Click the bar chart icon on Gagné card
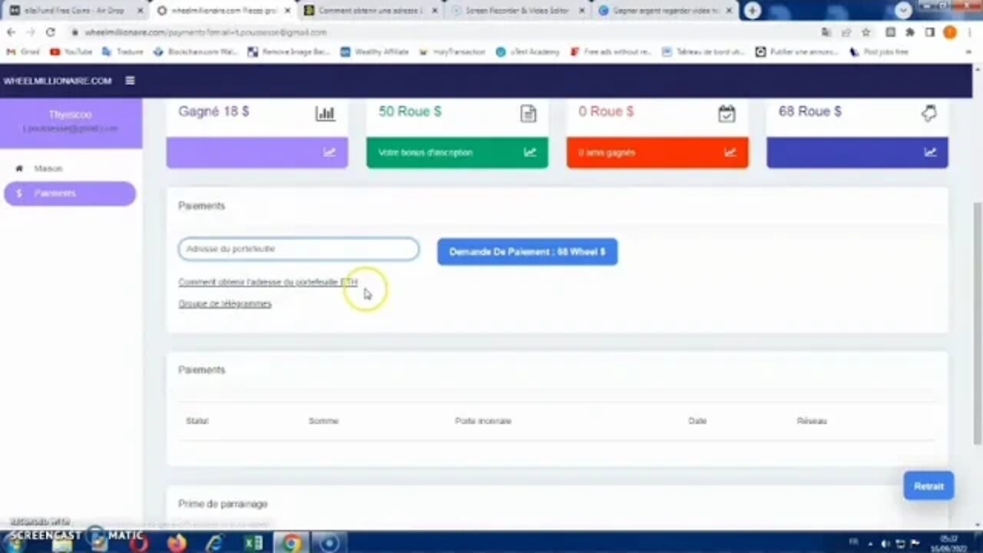The width and height of the screenshot is (983, 553). (x=325, y=114)
